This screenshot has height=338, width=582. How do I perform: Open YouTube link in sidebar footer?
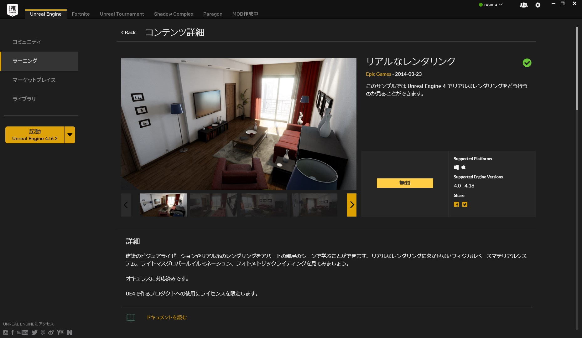23,332
